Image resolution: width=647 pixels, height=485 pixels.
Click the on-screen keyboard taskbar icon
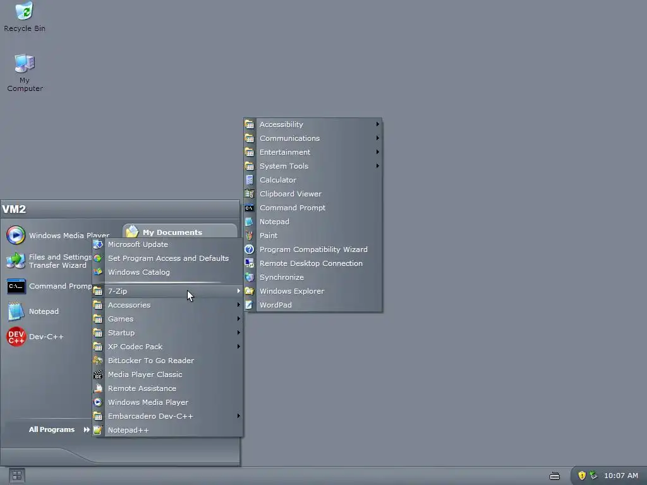[555, 476]
